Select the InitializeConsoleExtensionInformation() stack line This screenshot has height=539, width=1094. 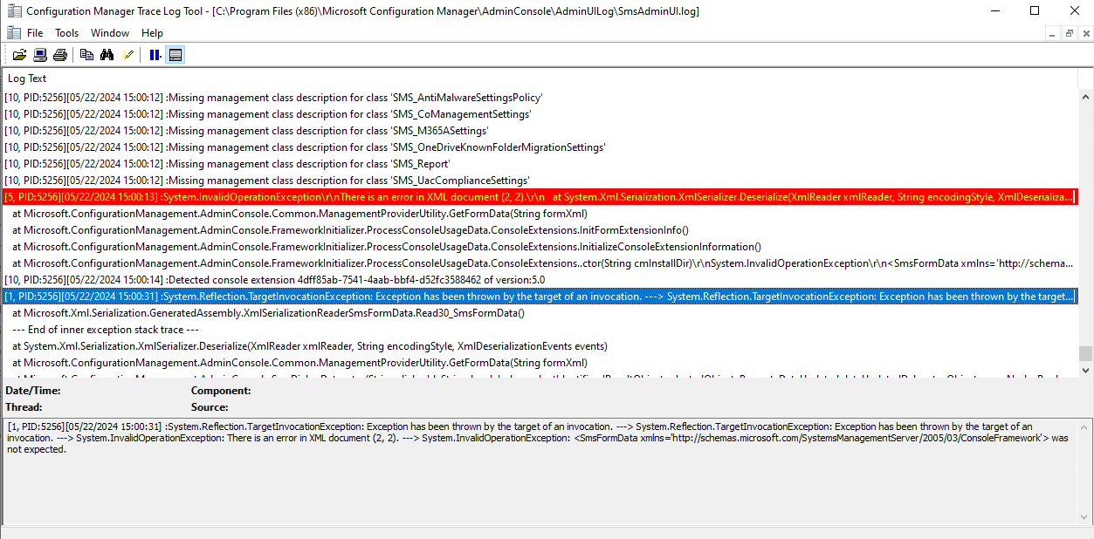pos(540,247)
